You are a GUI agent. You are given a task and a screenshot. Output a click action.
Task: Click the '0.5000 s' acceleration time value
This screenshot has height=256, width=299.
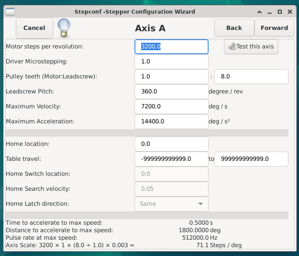tap(201, 223)
